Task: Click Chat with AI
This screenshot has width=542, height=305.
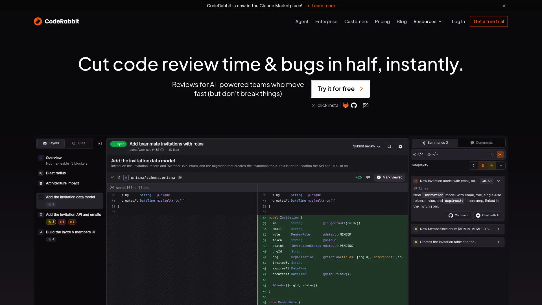Action: (x=488, y=215)
